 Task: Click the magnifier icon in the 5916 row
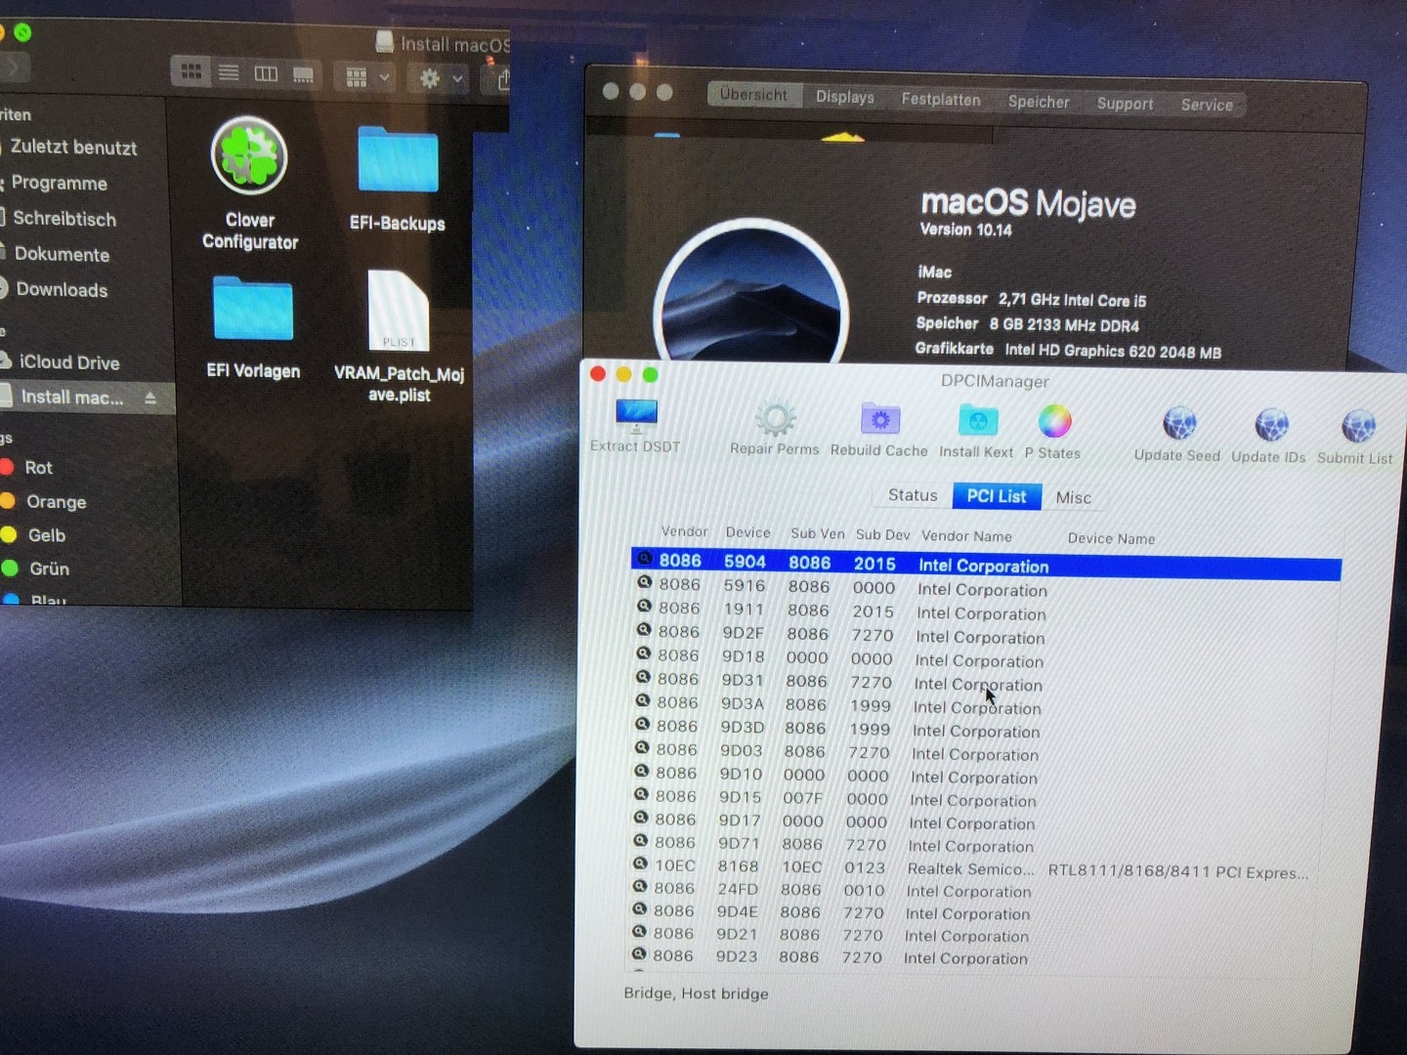[644, 582]
